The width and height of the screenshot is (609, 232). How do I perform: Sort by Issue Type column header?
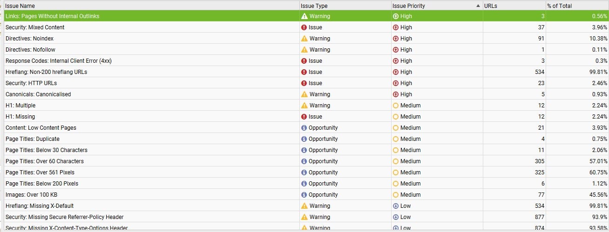tap(314, 6)
